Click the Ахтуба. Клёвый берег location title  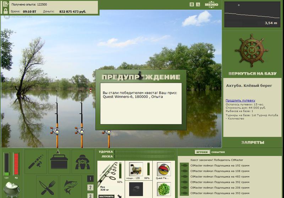[x=249, y=86]
